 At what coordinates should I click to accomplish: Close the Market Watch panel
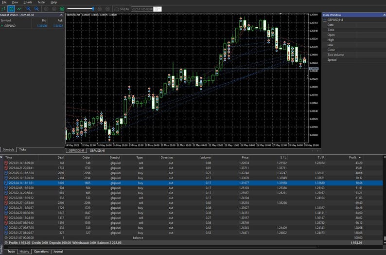[x=61, y=15]
